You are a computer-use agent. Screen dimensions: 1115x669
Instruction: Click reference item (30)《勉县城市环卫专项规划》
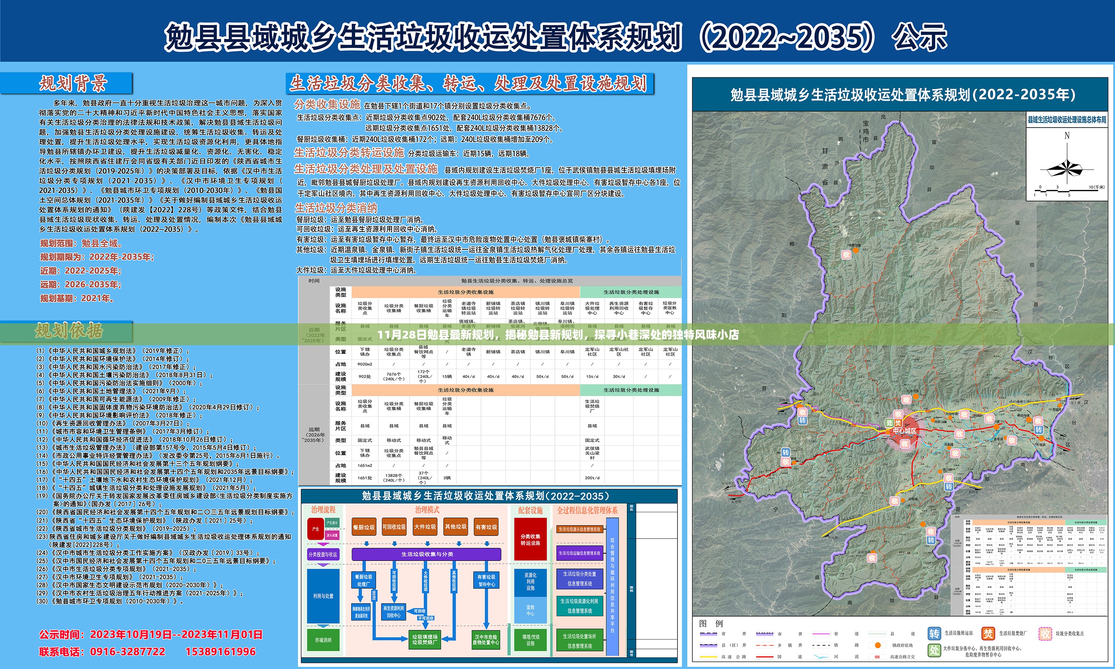[x=110, y=601]
